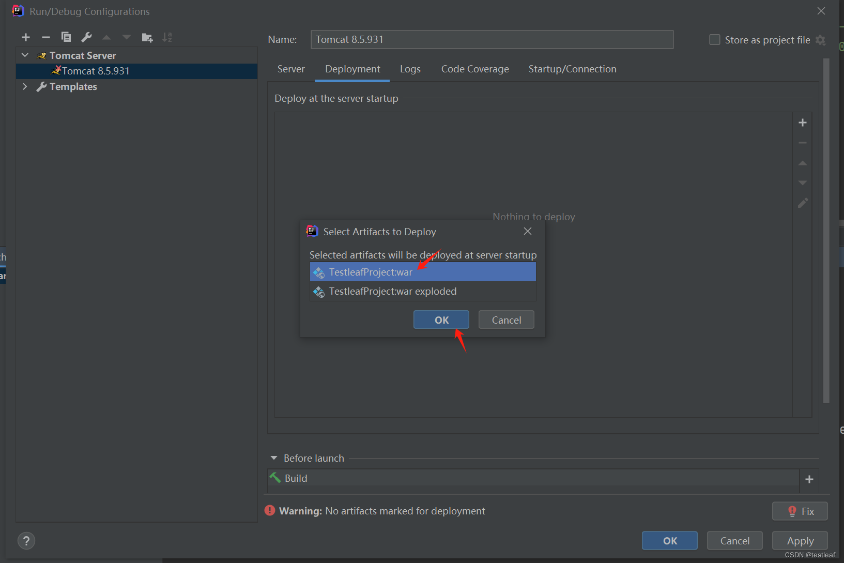Move deployment item down

803,182
